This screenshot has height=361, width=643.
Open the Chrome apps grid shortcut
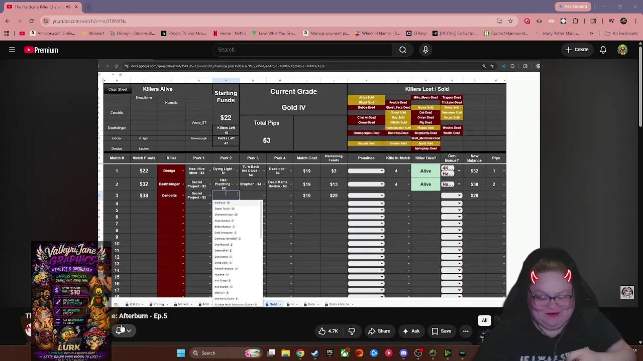coord(7,34)
